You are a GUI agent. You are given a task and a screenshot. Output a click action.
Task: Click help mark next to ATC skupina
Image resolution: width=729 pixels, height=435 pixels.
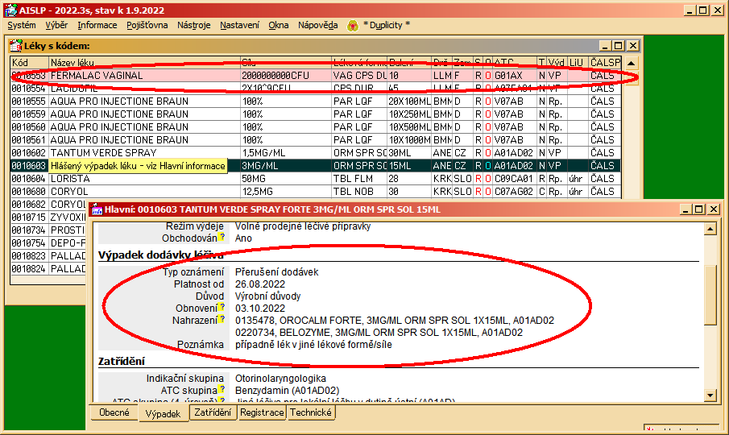(x=222, y=389)
